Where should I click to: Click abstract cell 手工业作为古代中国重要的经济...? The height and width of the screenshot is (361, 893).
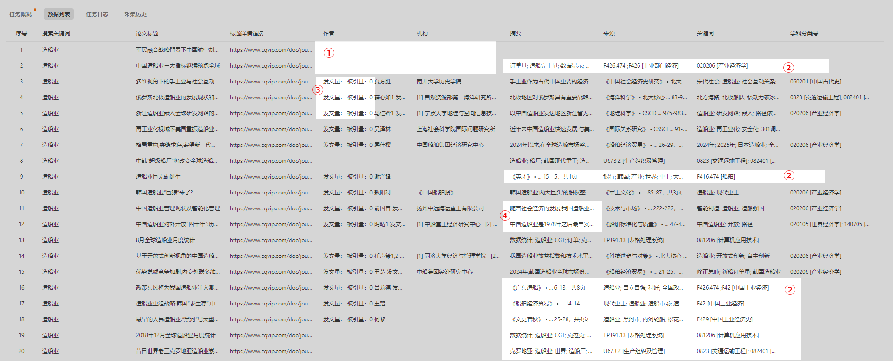pos(551,82)
